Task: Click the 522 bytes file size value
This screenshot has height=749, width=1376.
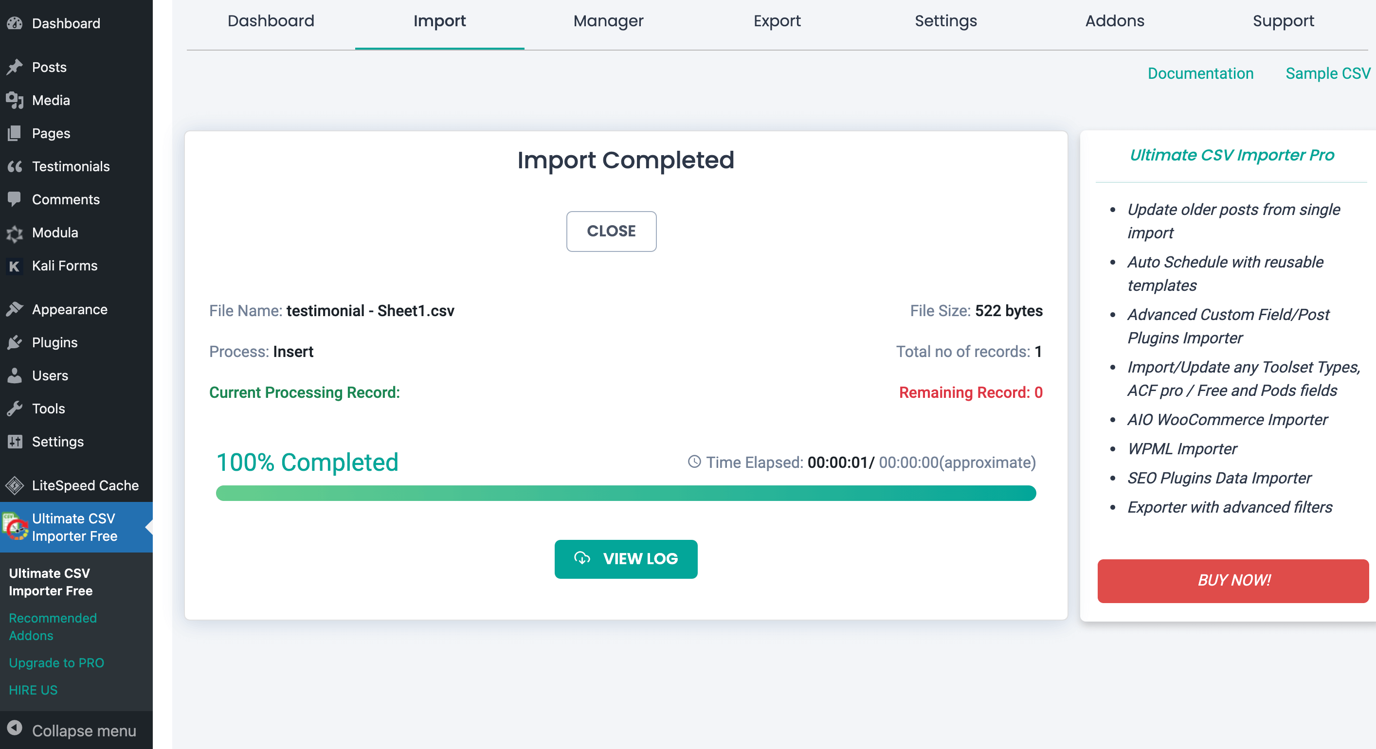Action: point(1009,311)
